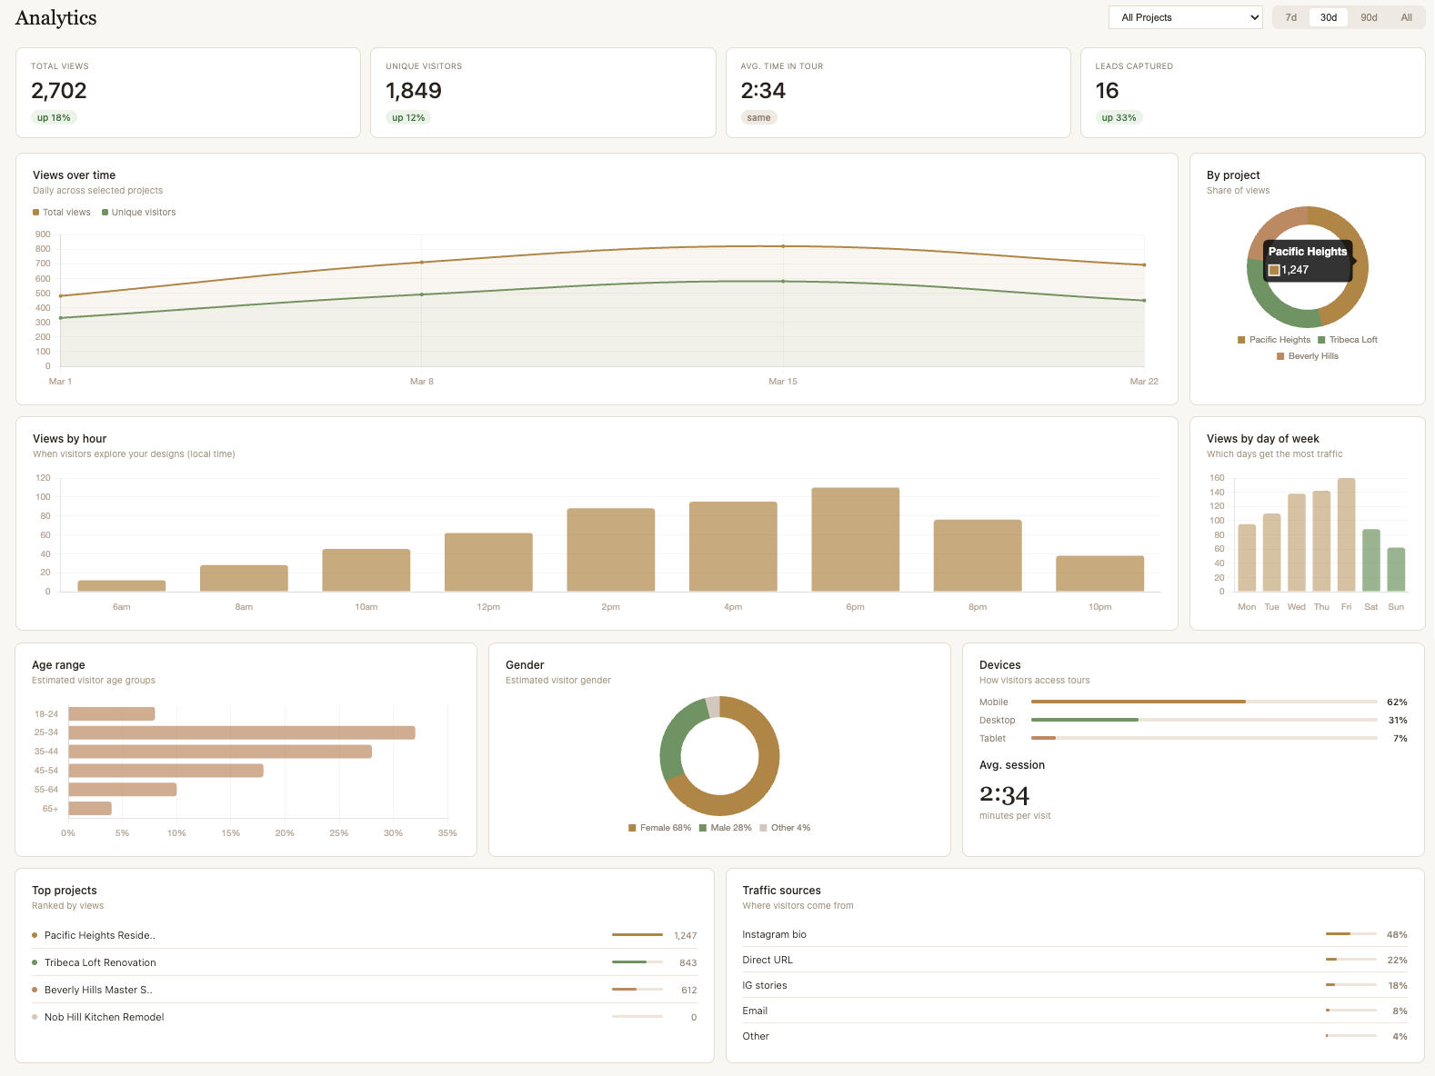Screen dimensions: 1435x1076
Task: Toggle Total views legend in line chart
Action: click(62, 213)
